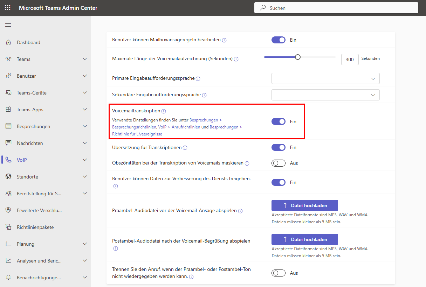Turn off the Voicemailtranskription switch
Image resolution: width=426 pixels, height=287 pixels.
279,121
